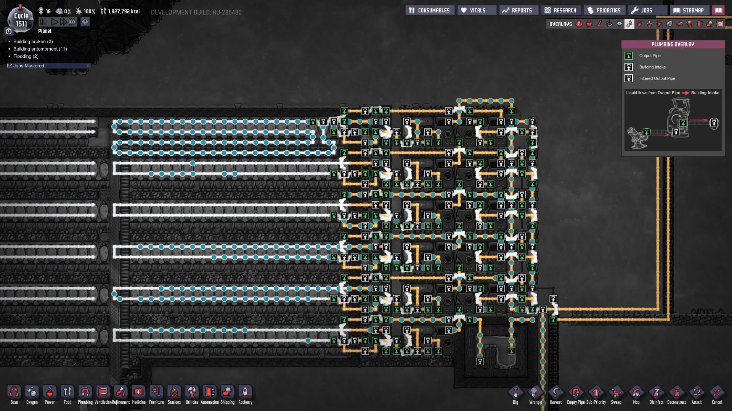Click the Building entombment notification
The height and width of the screenshot is (411, 732).
pos(40,49)
